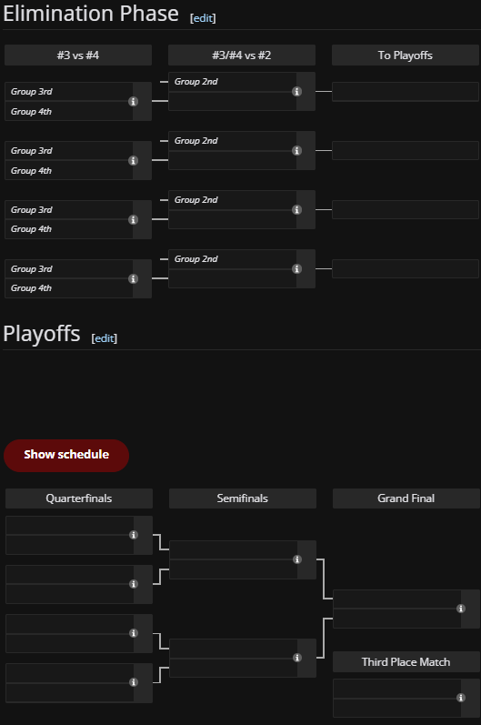Click the Show schedule button
The image size is (481, 725).
pos(66,456)
